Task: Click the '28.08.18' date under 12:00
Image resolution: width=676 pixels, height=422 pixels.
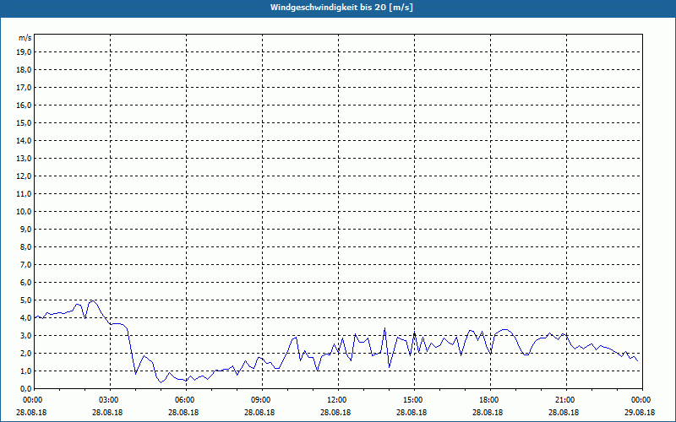Action: pos(335,412)
